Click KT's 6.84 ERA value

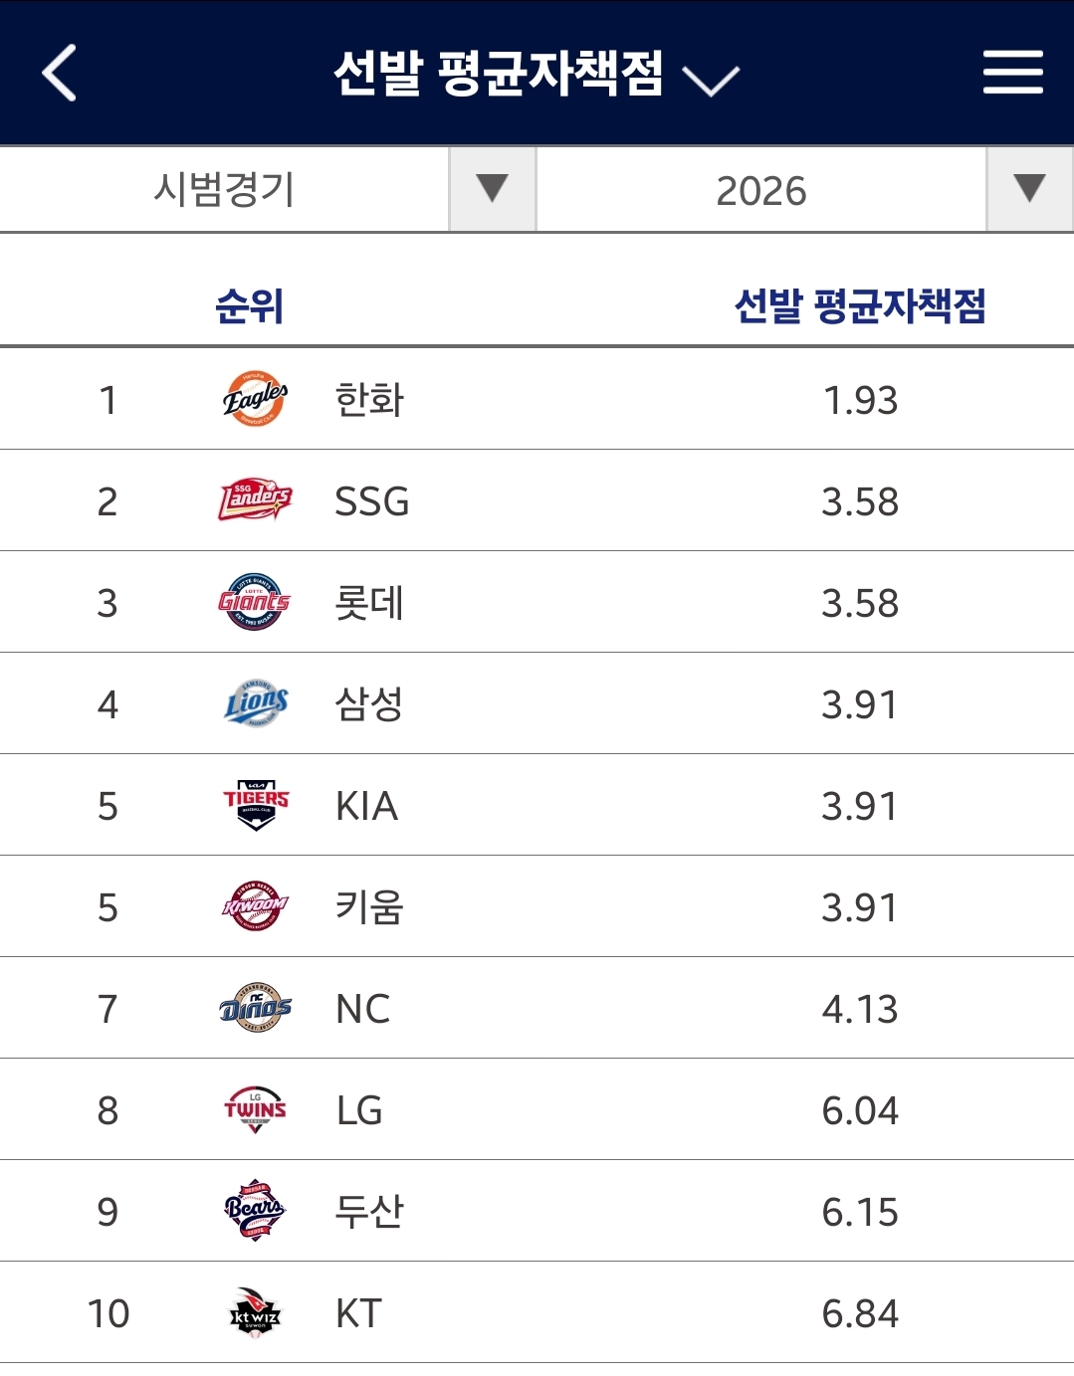860,1313
